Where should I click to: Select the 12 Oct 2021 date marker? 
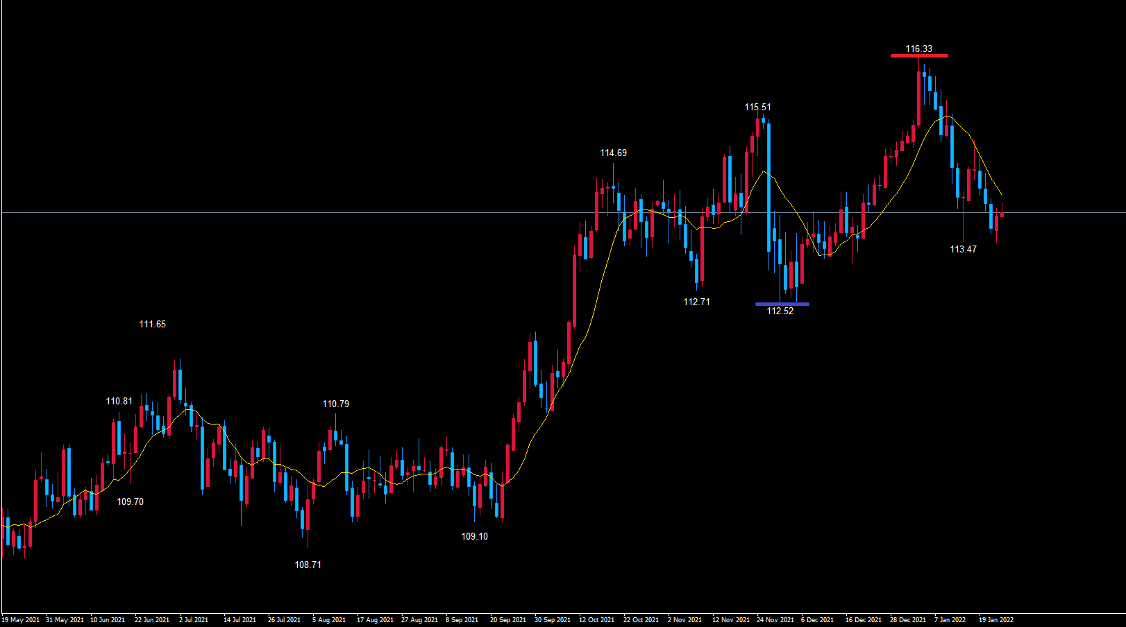[596, 619]
